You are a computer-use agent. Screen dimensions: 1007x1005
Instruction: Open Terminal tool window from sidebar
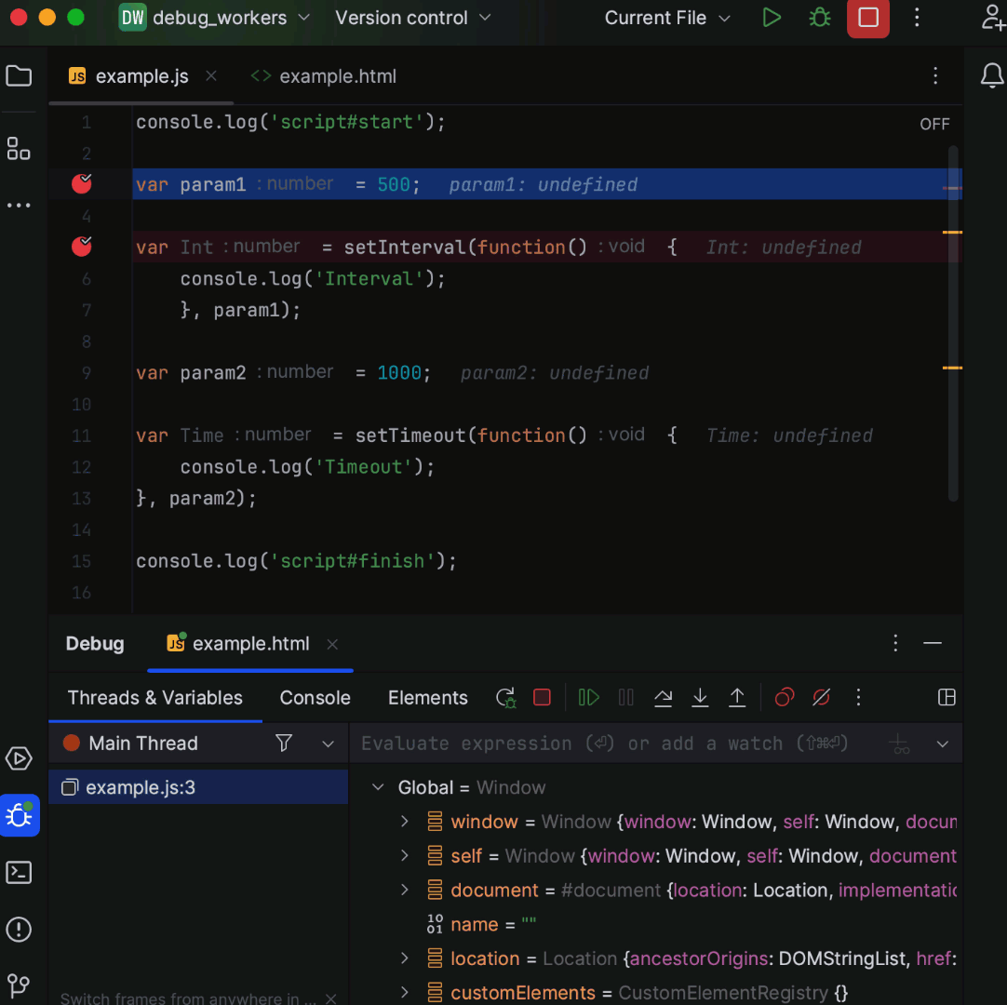(x=19, y=872)
